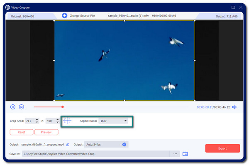This screenshot has height=165, width=249.
Task: Decrease crop width with down arrow
Action: tap(37, 122)
